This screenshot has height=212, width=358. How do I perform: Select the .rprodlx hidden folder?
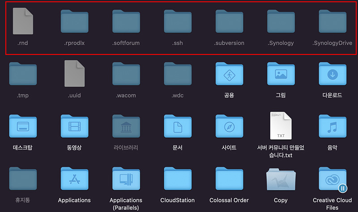[x=74, y=21]
